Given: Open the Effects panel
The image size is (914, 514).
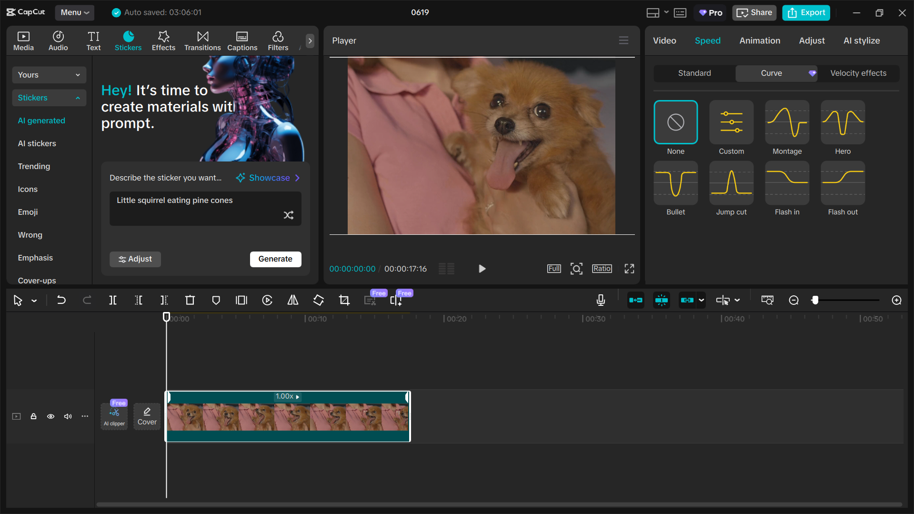Looking at the screenshot, I should click(x=163, y=40).
